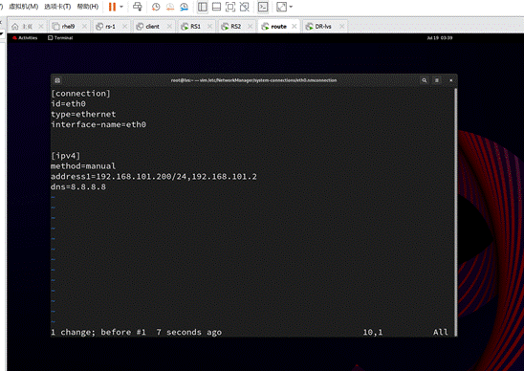Open the dropdown arrow beside pause button
This screenshot has width=524, height=371.
[x=121, y=7]
